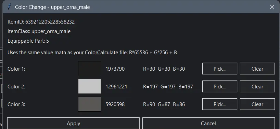Screen dimensions: 280x129
Task: Click the window title Color Change - upper_orna_male
Action: [x=52, y=7]
